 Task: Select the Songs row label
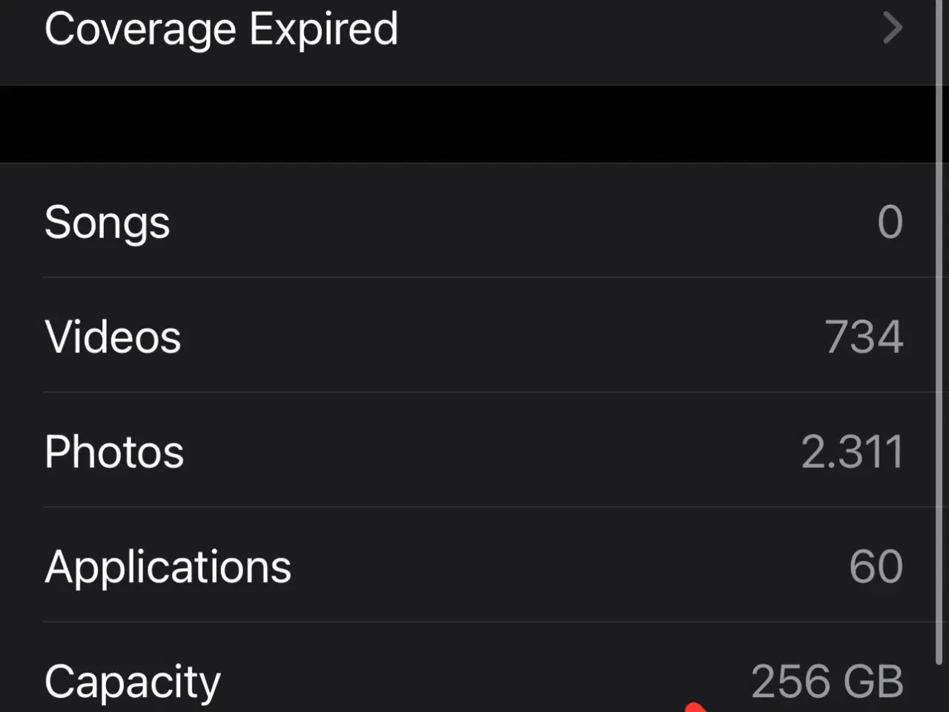click(x=108, y=222)
